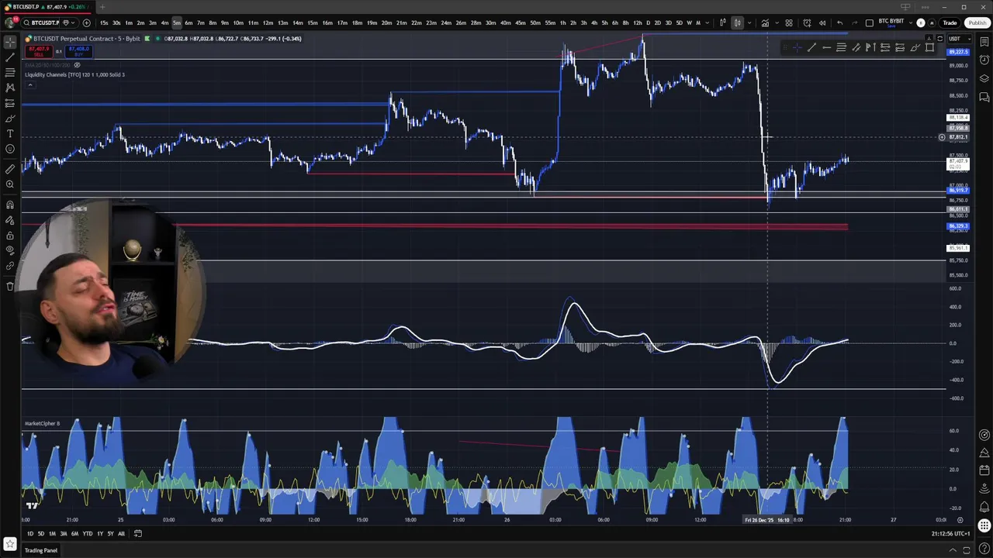993x558 pixels.
Task: Open the user profile avatar menu
Action: coord(10,22)
